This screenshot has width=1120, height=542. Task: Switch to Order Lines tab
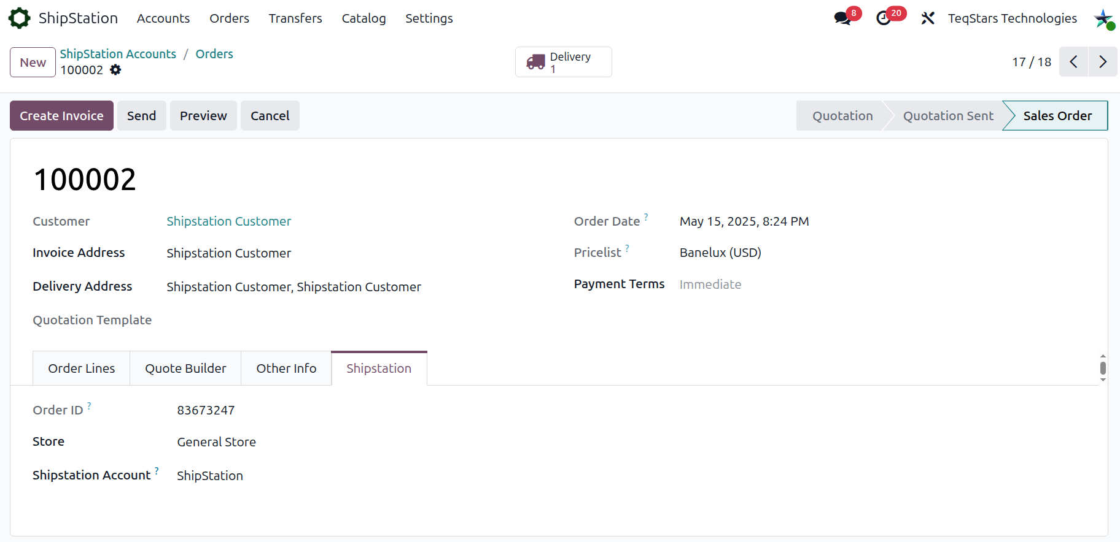(82, 368)
